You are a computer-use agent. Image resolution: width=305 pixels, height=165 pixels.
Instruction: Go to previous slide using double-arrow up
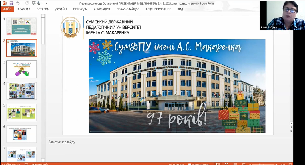tap(291, 127)
